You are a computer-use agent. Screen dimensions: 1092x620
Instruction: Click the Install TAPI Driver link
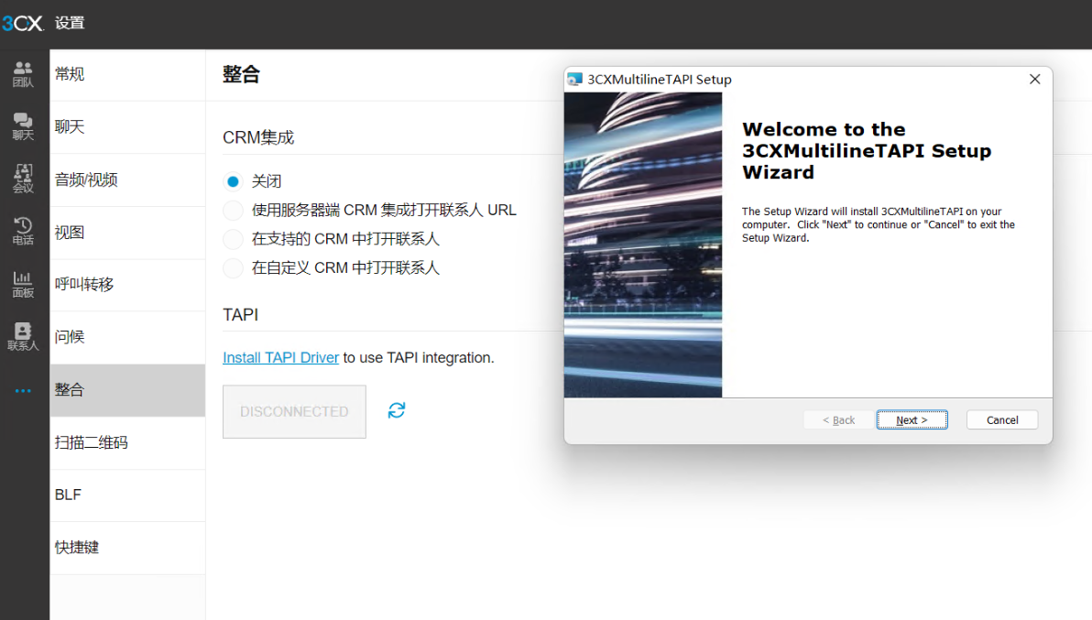tap(280, 357)
